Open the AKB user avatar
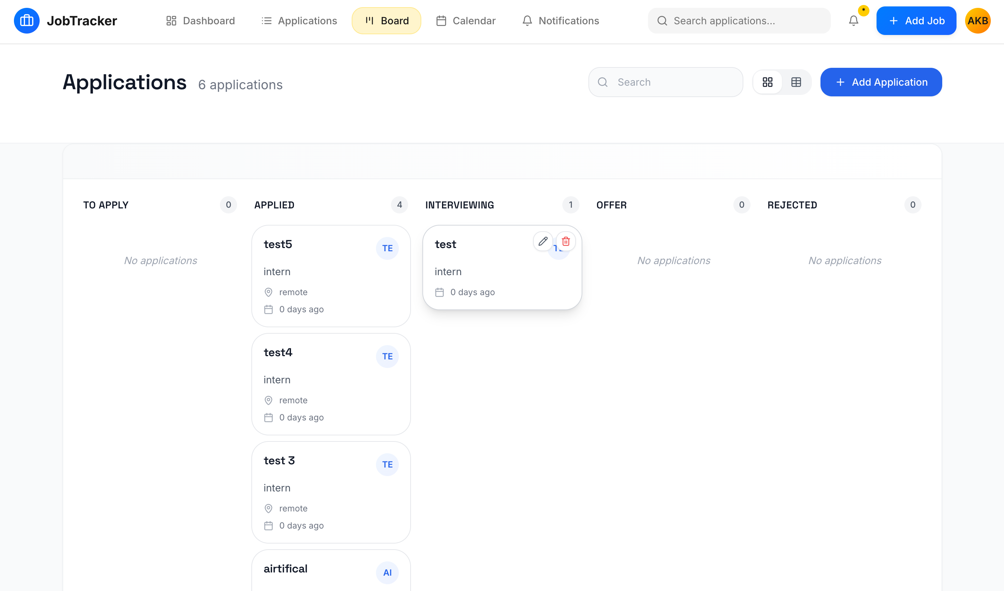 (x=978, y=21)
